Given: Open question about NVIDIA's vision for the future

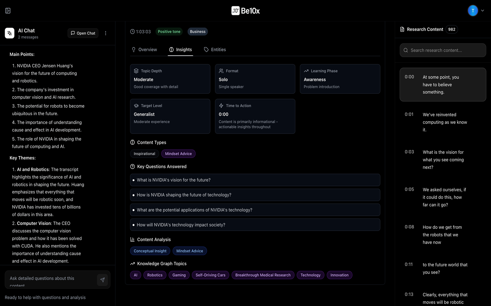Looking at the screenshot, I should tap(255, 180).
